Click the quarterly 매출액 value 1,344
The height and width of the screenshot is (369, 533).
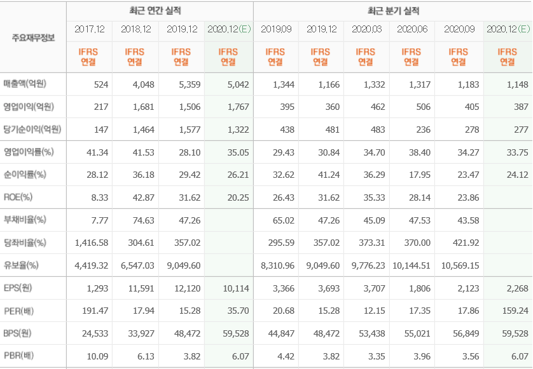pos(284,84)
